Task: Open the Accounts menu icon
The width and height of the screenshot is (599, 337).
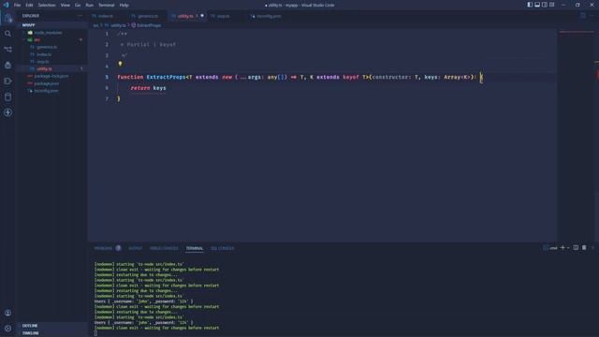Action: click(x=8, y=313)
